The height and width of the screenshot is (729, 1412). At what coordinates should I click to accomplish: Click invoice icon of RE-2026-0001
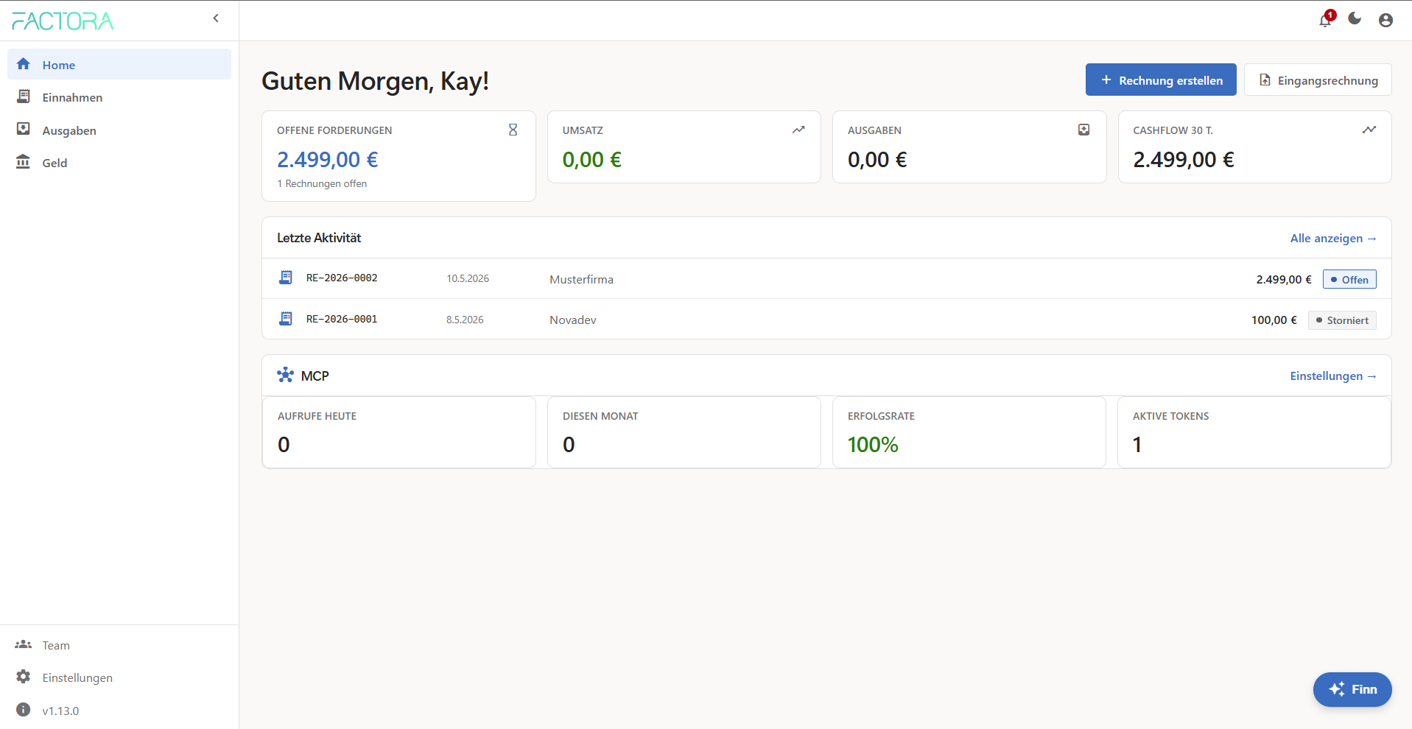[286, 319]
